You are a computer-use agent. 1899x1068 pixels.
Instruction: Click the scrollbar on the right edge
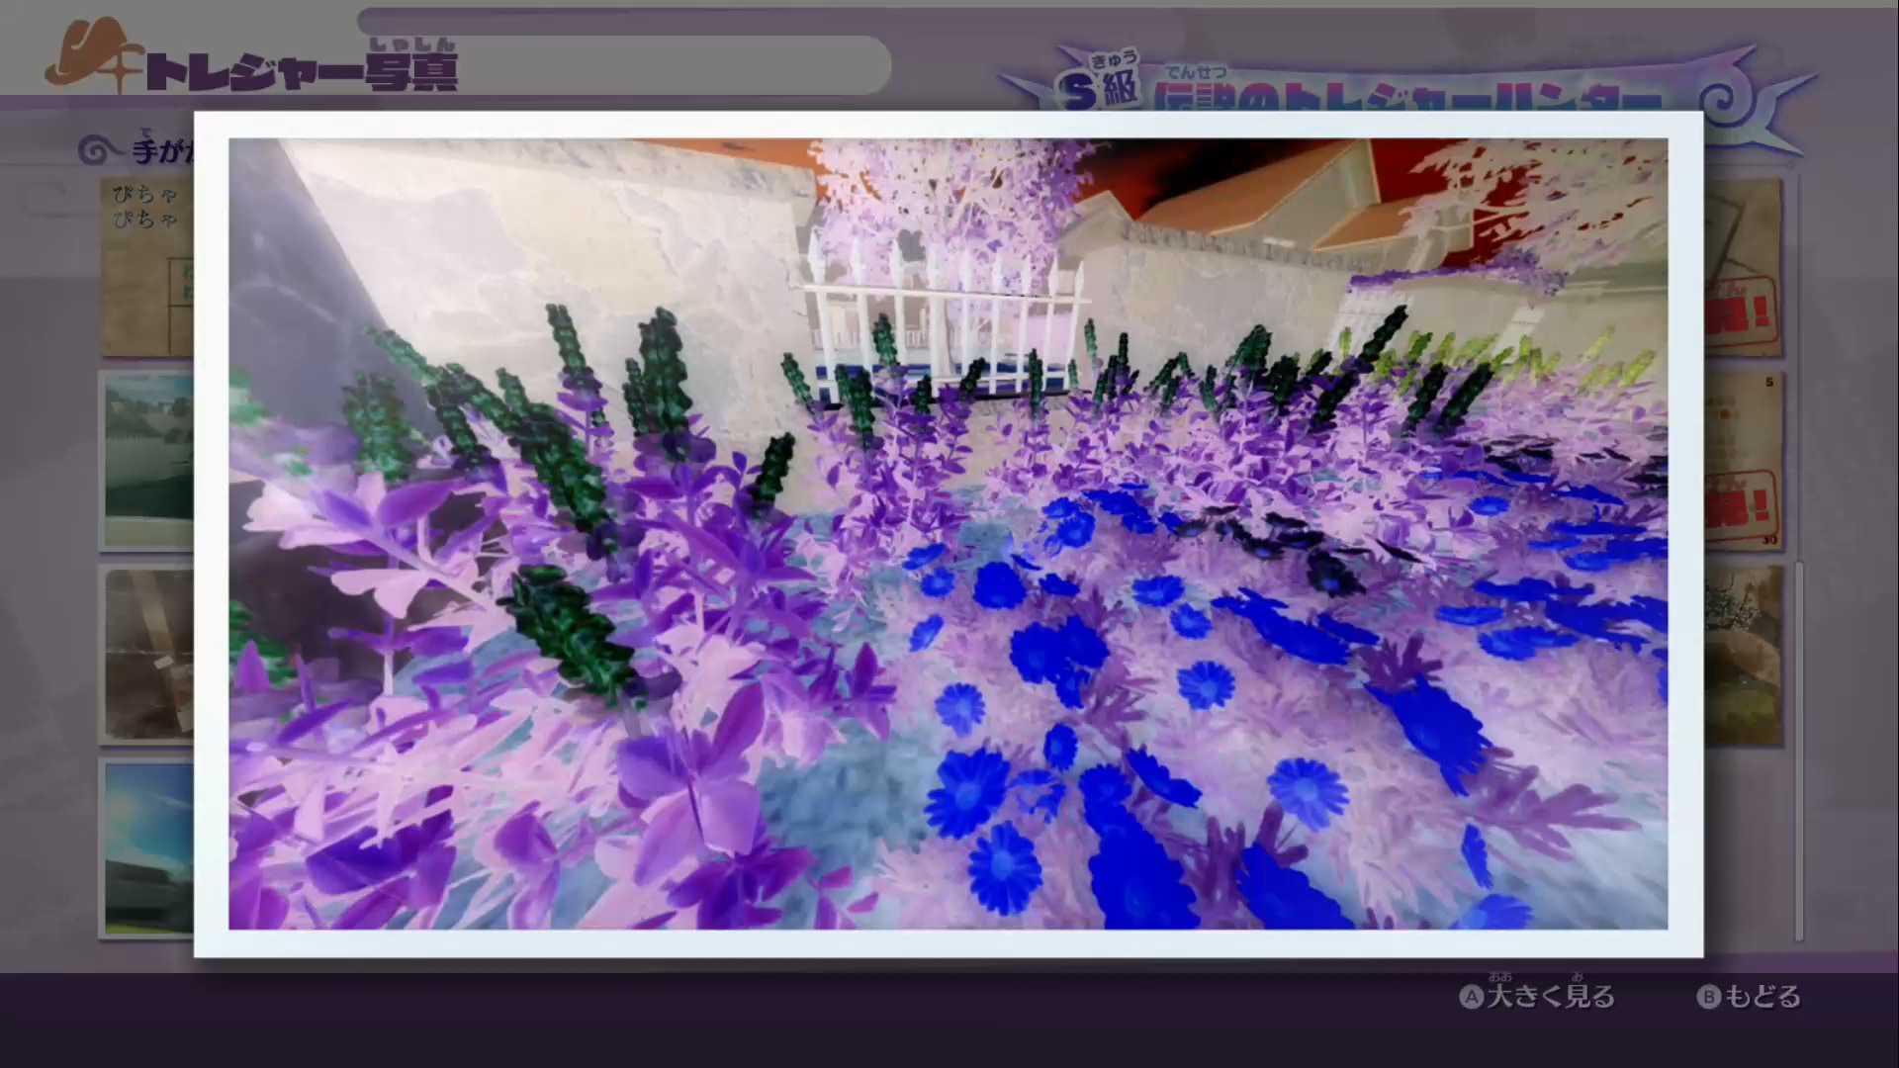click(1798, 752)
